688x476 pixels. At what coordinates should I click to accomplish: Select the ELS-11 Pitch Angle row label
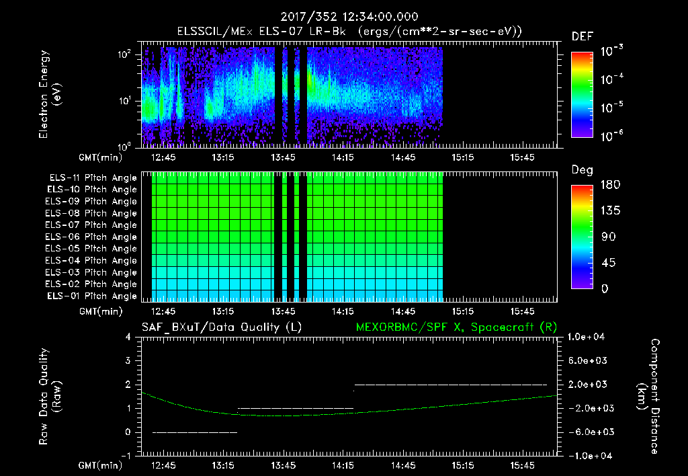(x=93, y=178)
